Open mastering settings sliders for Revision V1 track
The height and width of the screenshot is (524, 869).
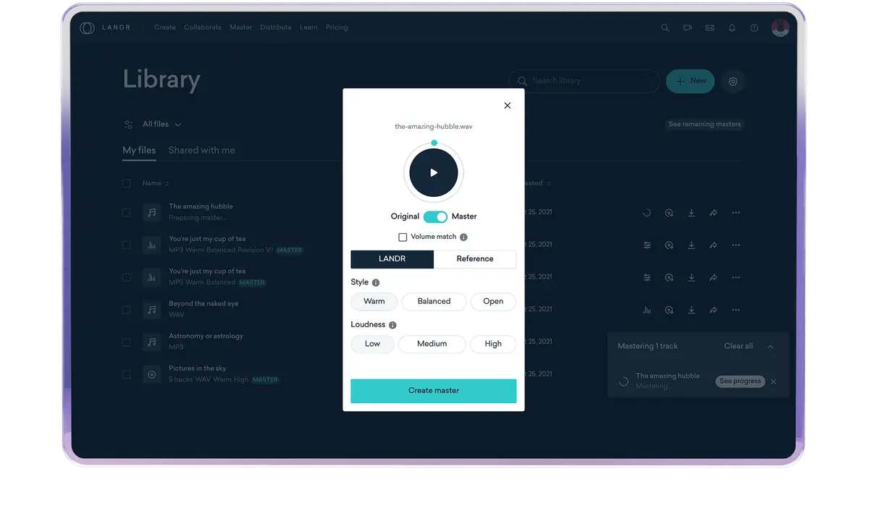tap(647, 245)
